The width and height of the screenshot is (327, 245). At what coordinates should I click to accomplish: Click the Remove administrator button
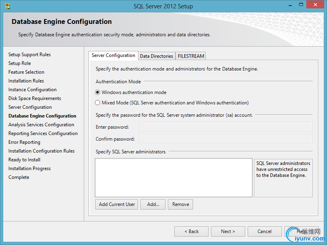(x=181, y=204)
